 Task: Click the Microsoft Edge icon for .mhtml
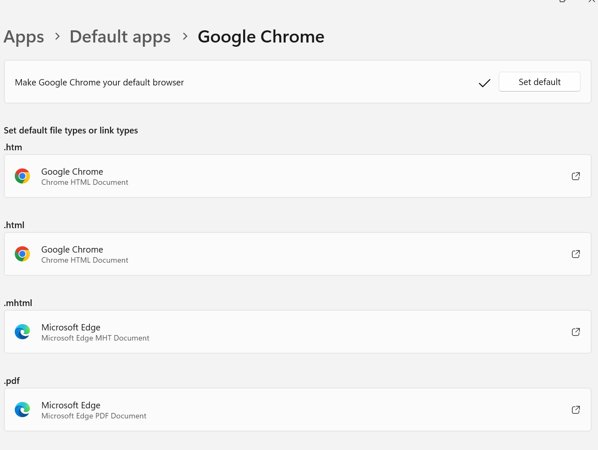[22, 332]
